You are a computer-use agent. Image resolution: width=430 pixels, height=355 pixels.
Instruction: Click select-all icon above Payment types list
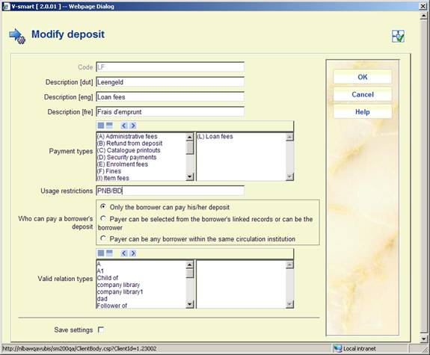[x=101, y=126]
